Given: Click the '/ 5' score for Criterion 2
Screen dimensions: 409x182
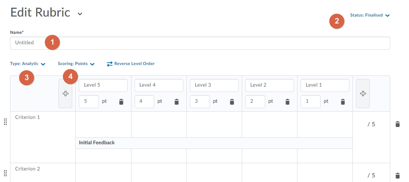Looking at the screenshot, I should click(x=371, y=175).
